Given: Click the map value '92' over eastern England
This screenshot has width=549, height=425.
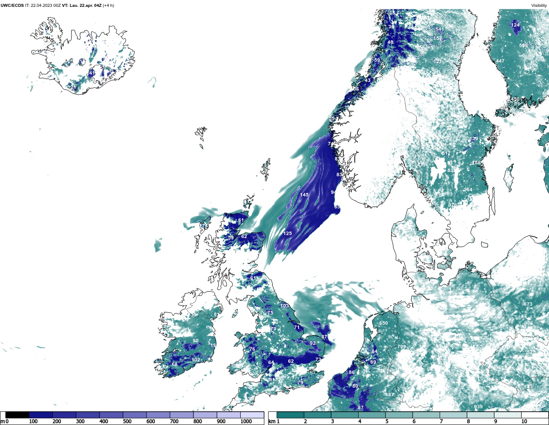Looking at the screenshot, I should pyautogui.click(x=313, y=344).
